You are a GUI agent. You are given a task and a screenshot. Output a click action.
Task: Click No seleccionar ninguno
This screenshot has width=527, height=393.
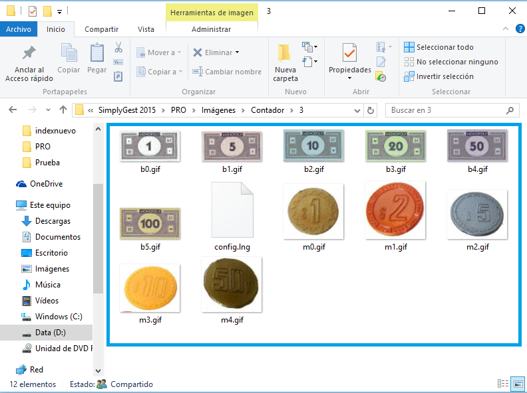[x=451, y=62]
